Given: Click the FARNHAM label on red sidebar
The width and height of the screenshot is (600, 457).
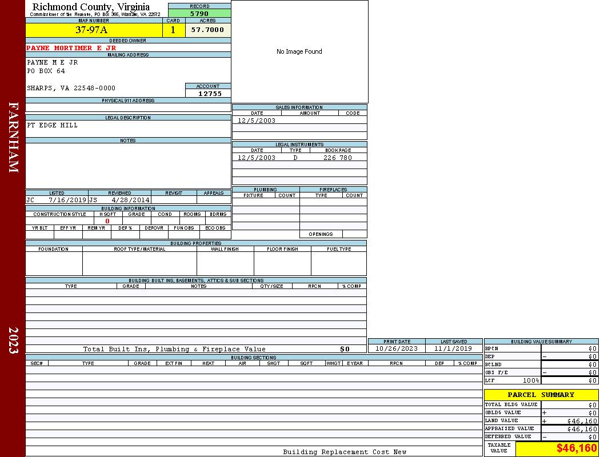Looking at the screenshot, I should pyautogui.click(x=13, y=137).
